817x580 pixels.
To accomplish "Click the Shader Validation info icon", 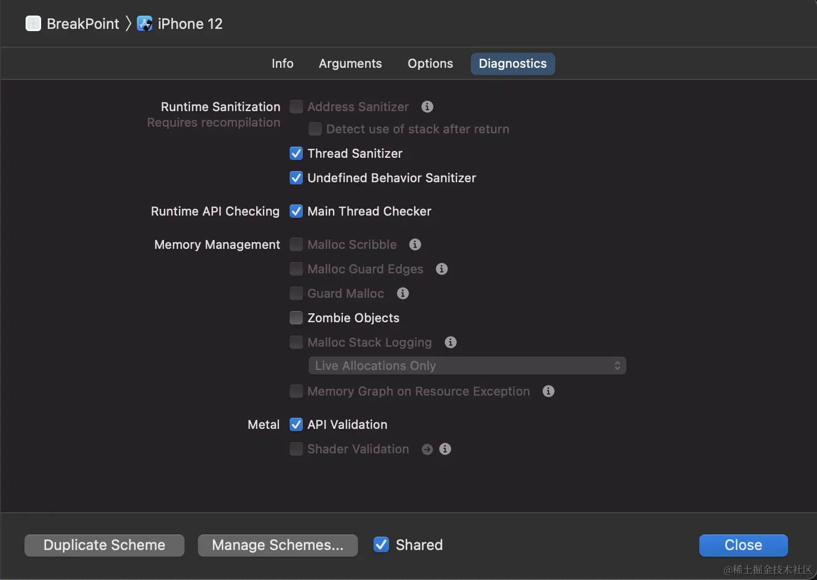I will coord(445,449).
